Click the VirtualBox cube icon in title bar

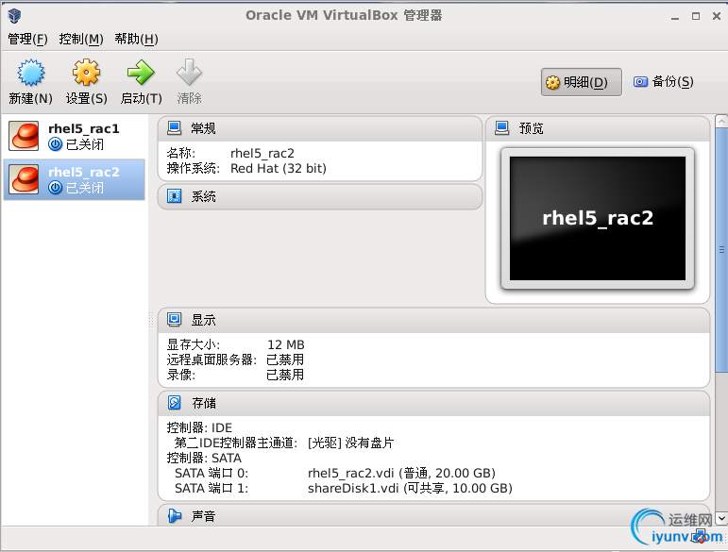pos(15,16)
